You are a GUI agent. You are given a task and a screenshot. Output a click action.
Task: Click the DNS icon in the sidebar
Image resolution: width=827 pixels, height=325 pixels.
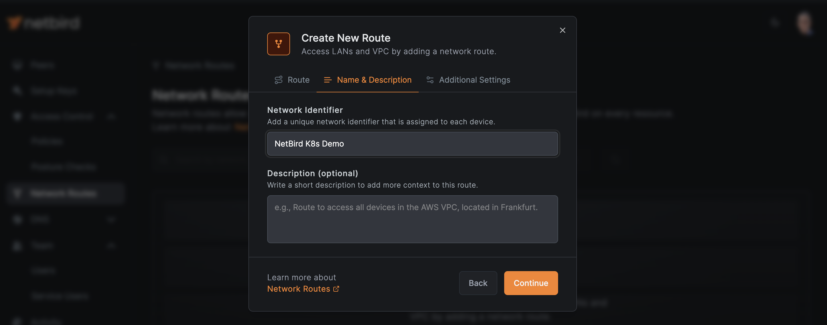point(17,219)
